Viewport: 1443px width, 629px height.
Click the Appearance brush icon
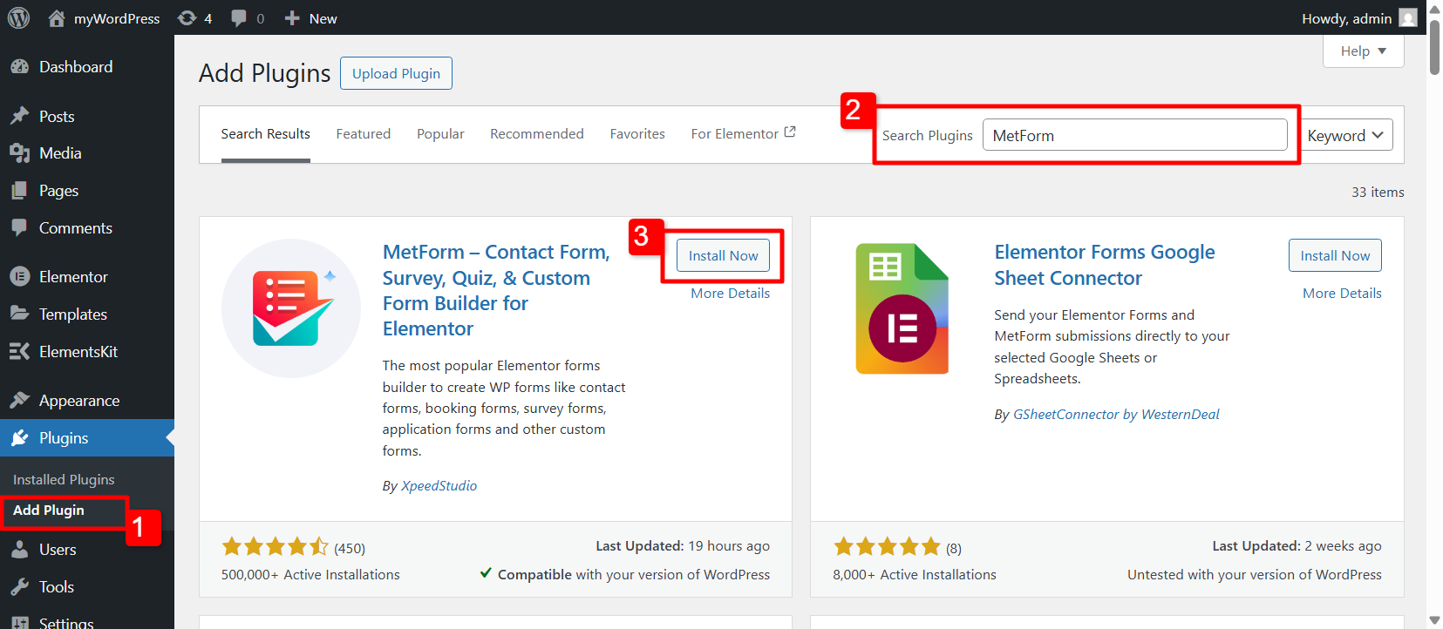[19, 400]
